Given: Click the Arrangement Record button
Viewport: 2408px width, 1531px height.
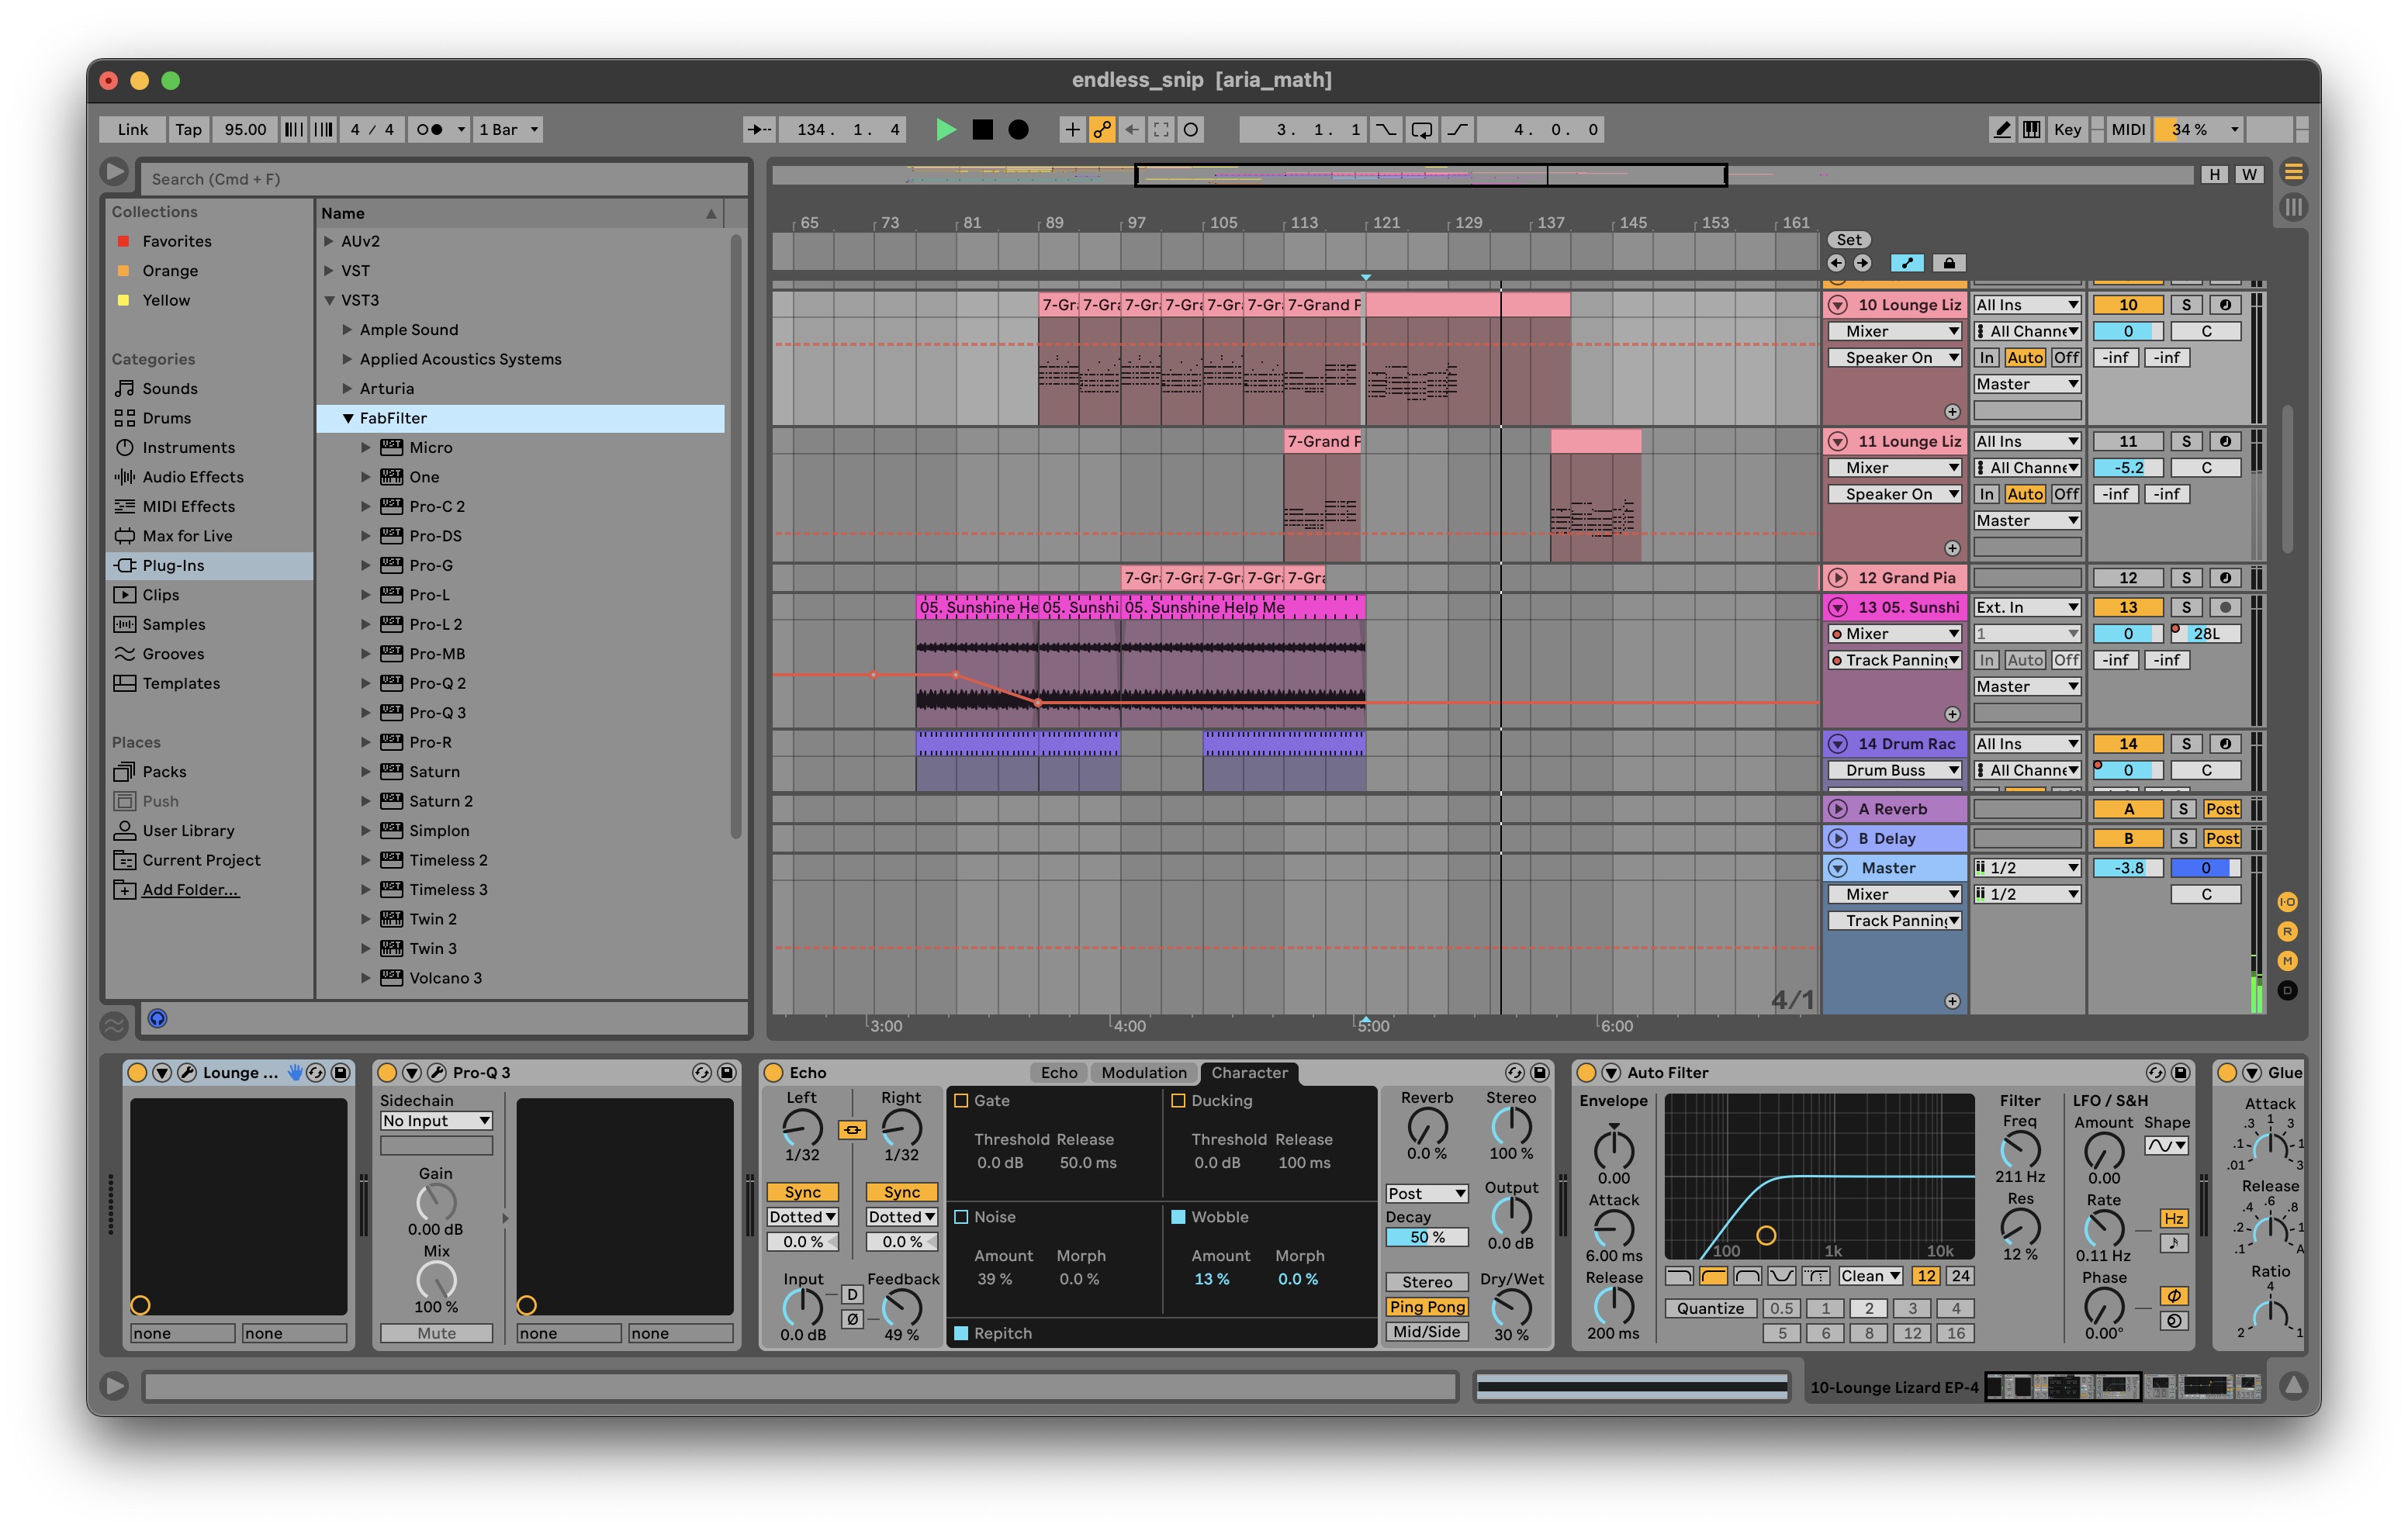Looking at the screenshot, I should point(1018,129).
